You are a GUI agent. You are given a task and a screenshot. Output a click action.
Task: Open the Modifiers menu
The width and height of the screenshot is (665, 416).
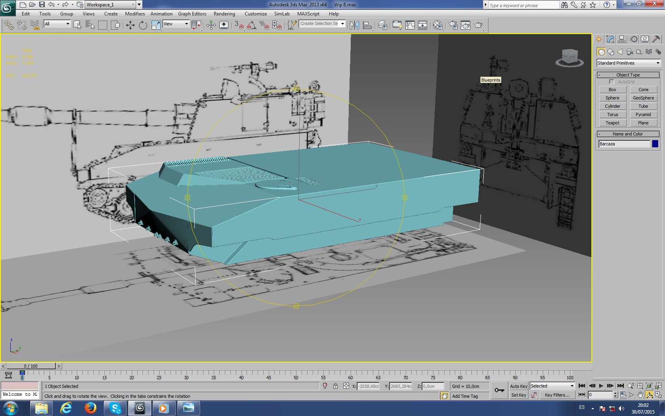[135, 14]
